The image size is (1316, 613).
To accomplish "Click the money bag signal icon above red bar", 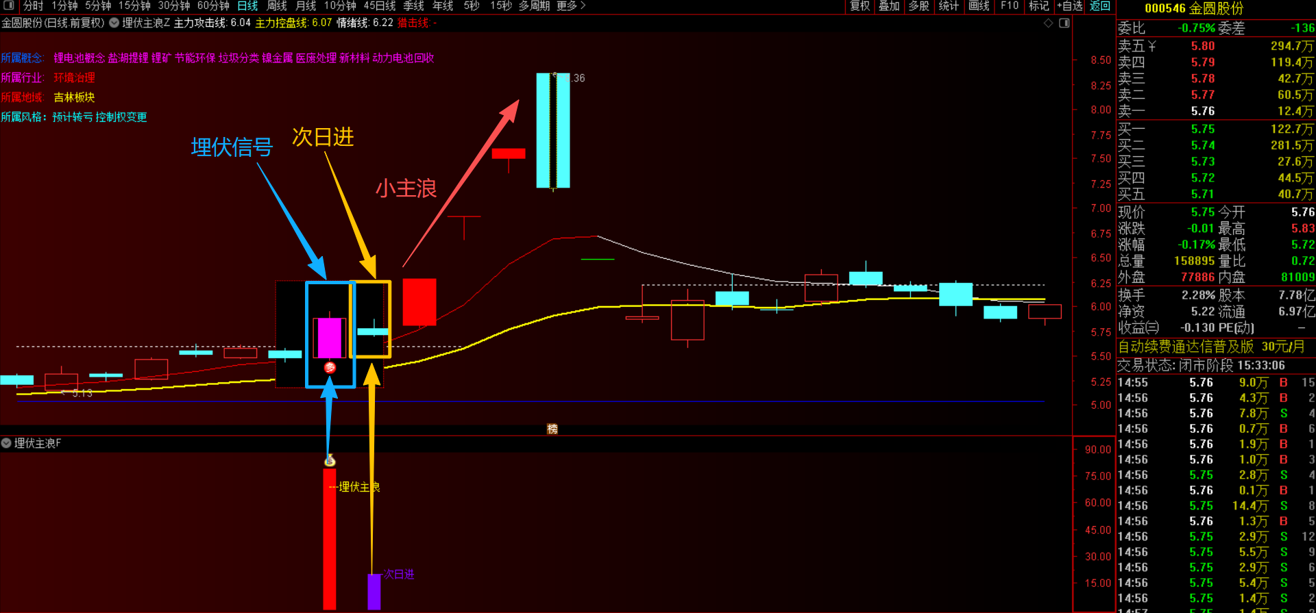I will (x=330, y=460).
